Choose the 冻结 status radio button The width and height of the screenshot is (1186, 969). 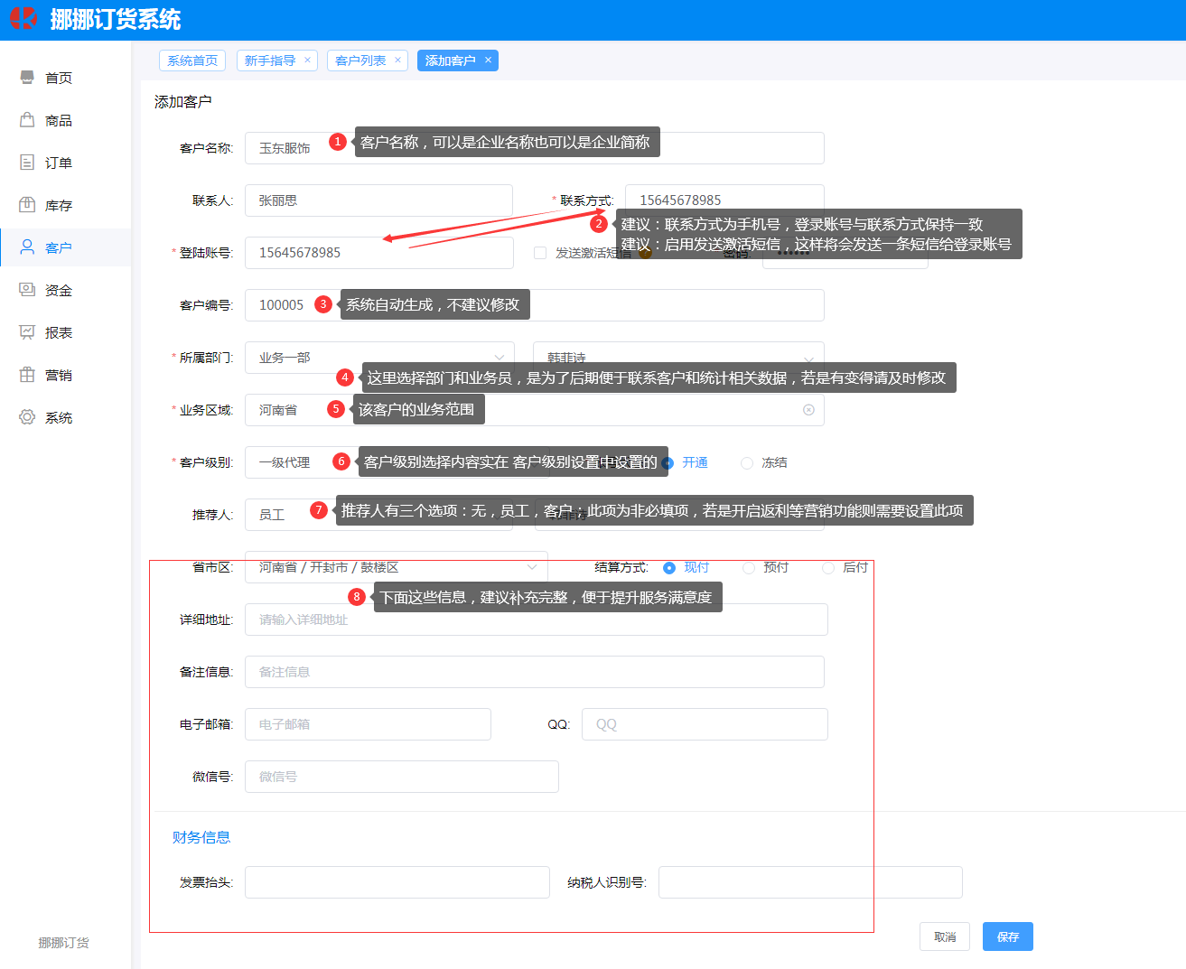click(x=747, y=463)
